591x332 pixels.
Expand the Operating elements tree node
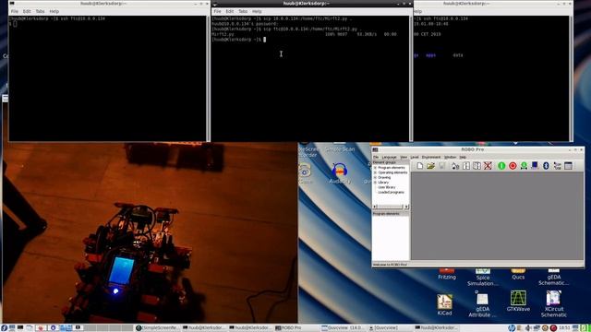click(x=375, y=172)
